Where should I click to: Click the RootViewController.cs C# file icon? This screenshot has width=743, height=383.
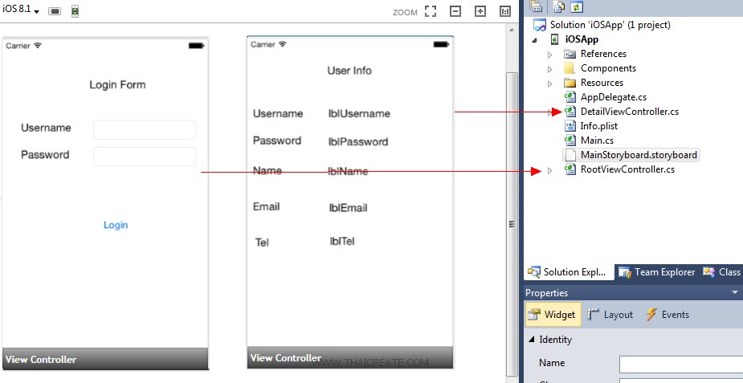click(569, 169)
